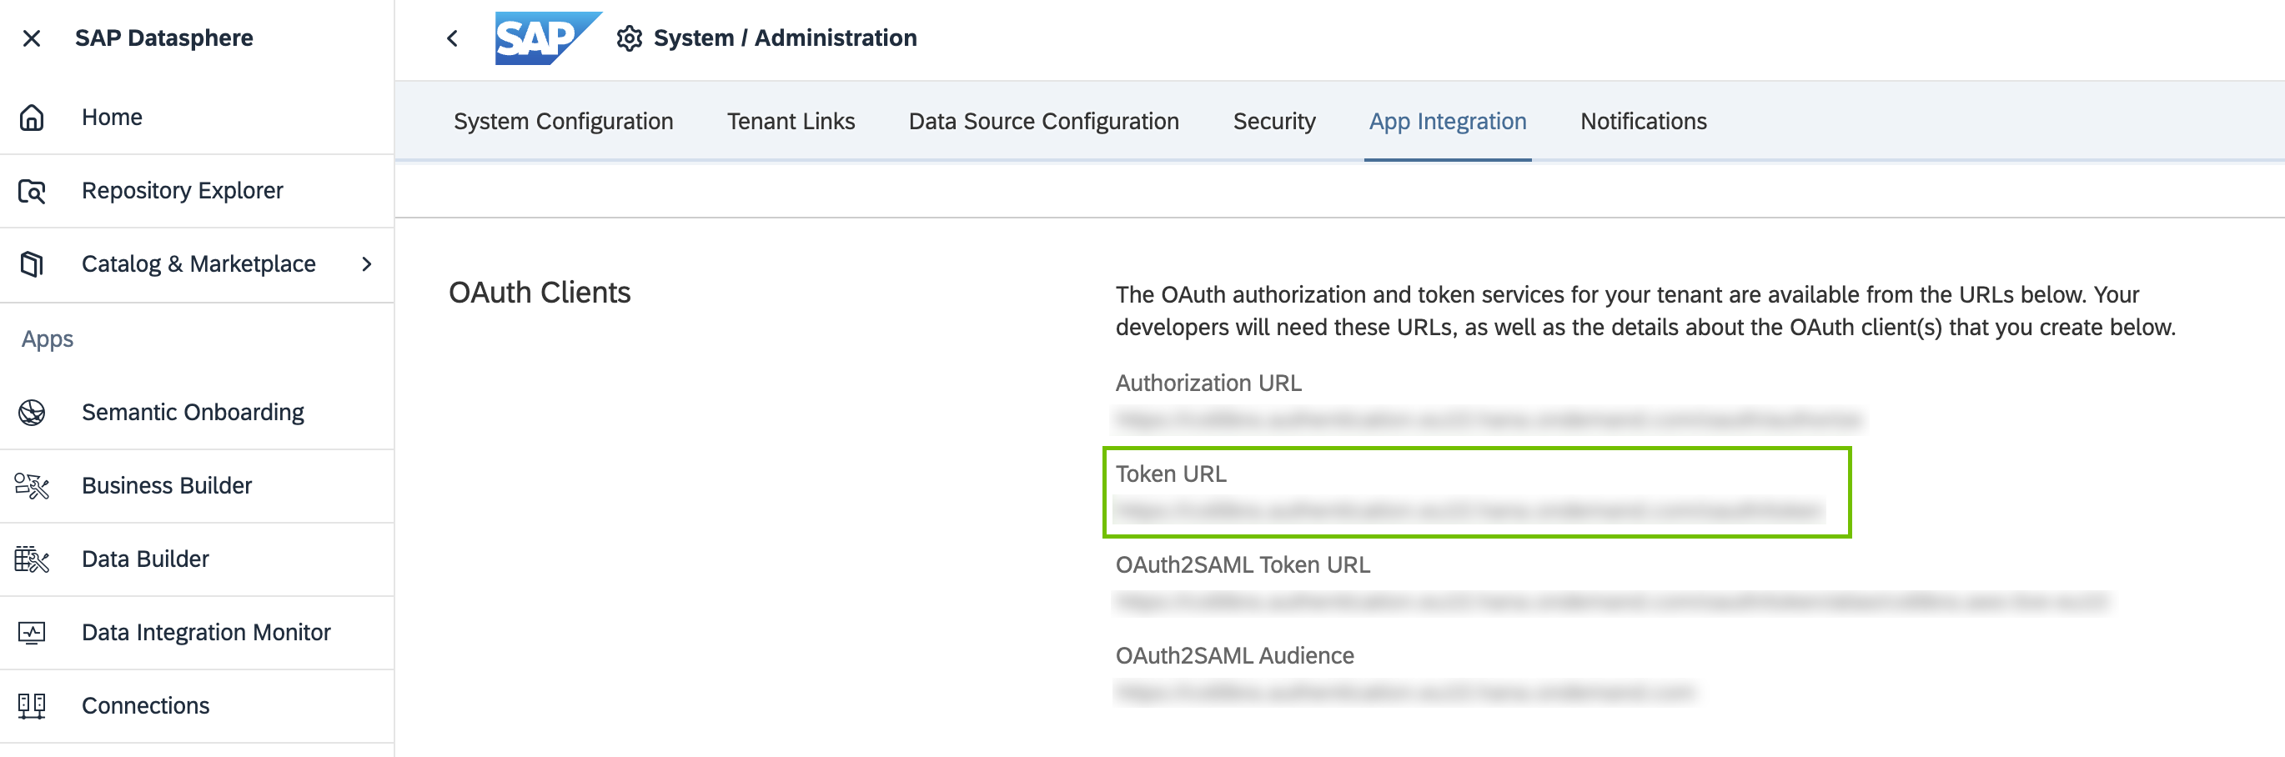
Task: Go back using the left chevron
Action: pos(452,38)
